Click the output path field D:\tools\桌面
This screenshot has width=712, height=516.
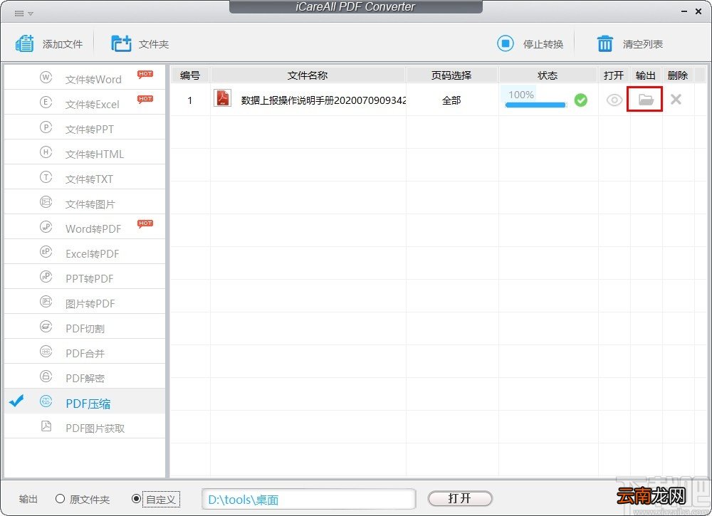(309, 500)
